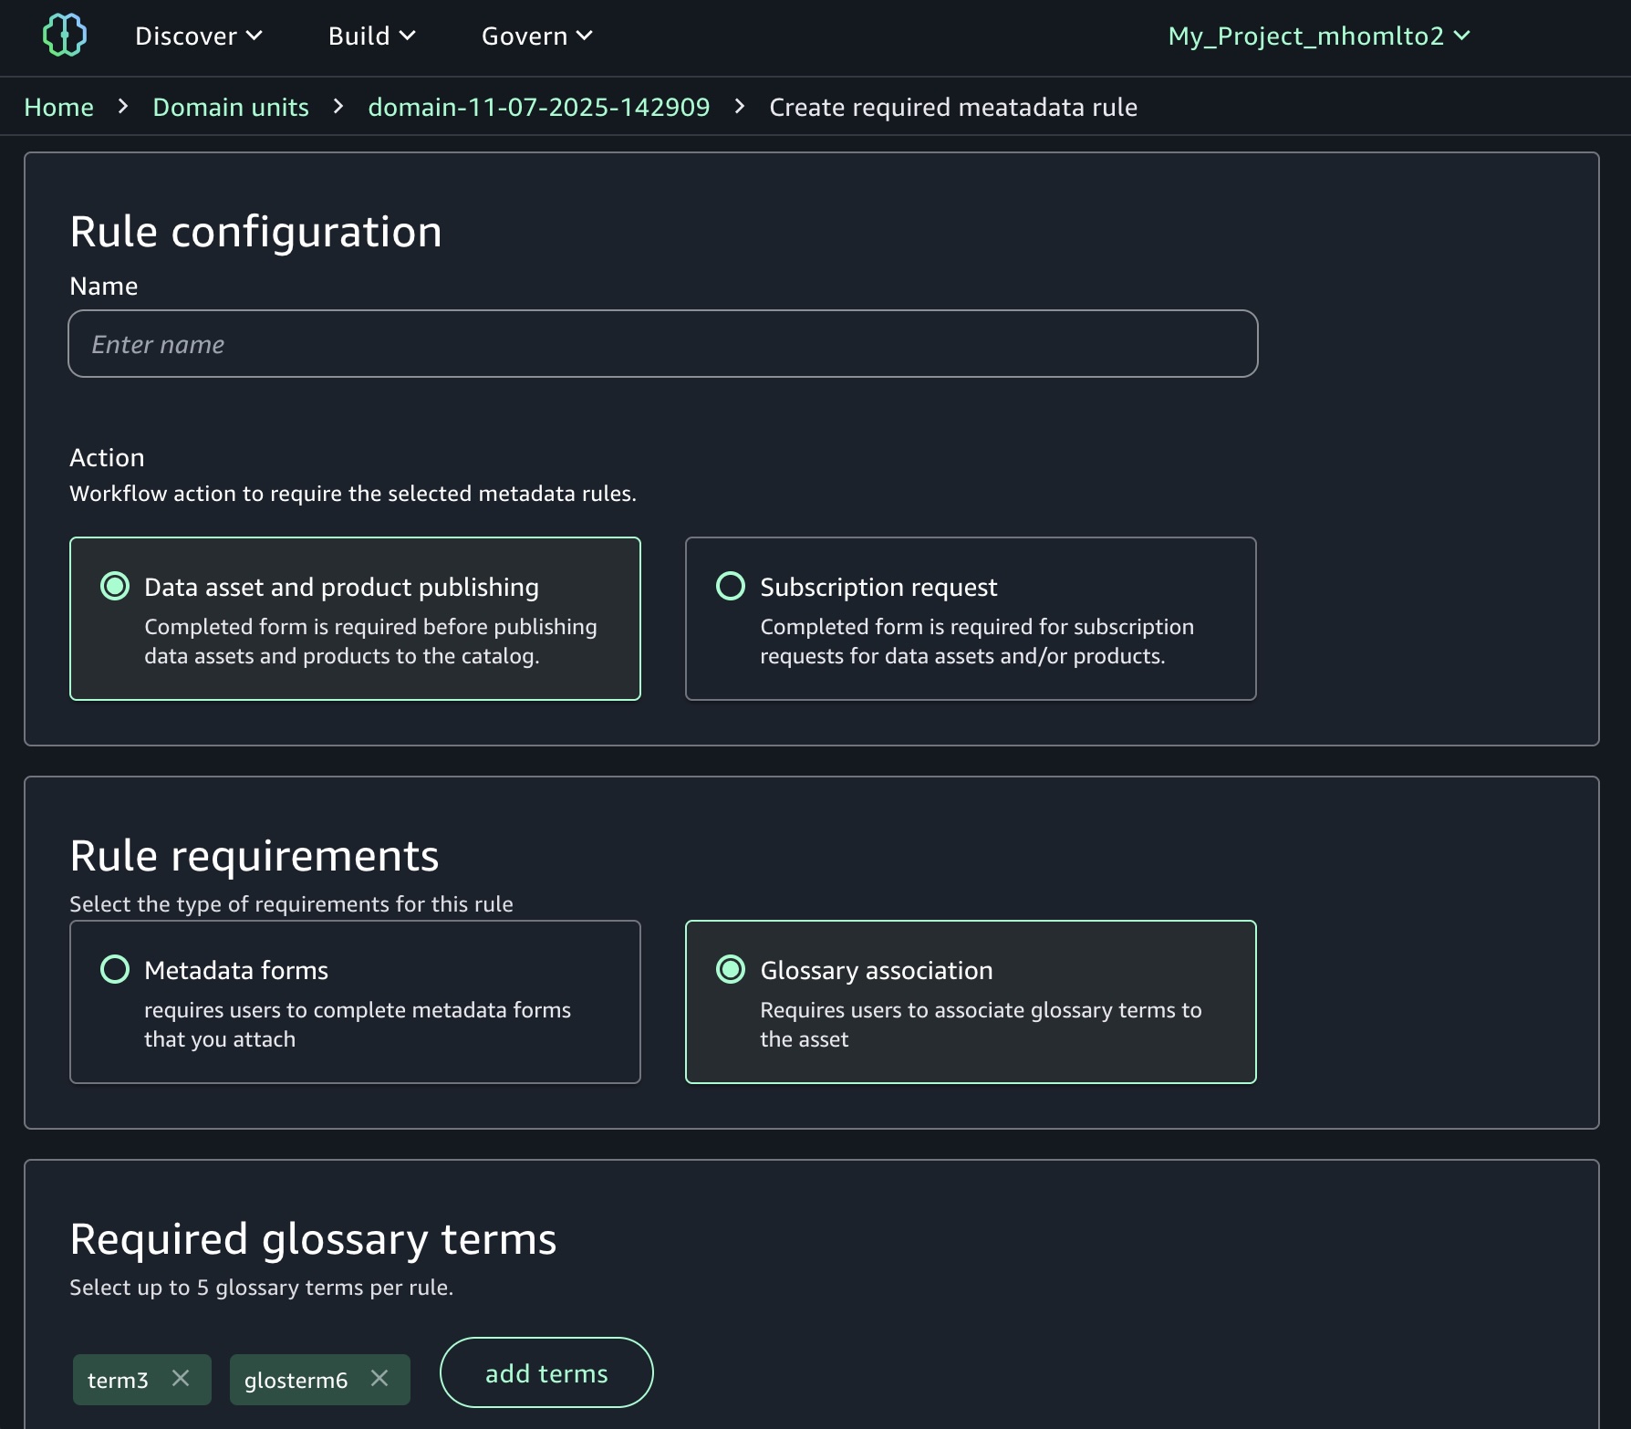This screenshot has width=1631, height=1429.
Task: Open domain-11-07-2025-142909 breadcrumb link
Action: tap(538, 107)
